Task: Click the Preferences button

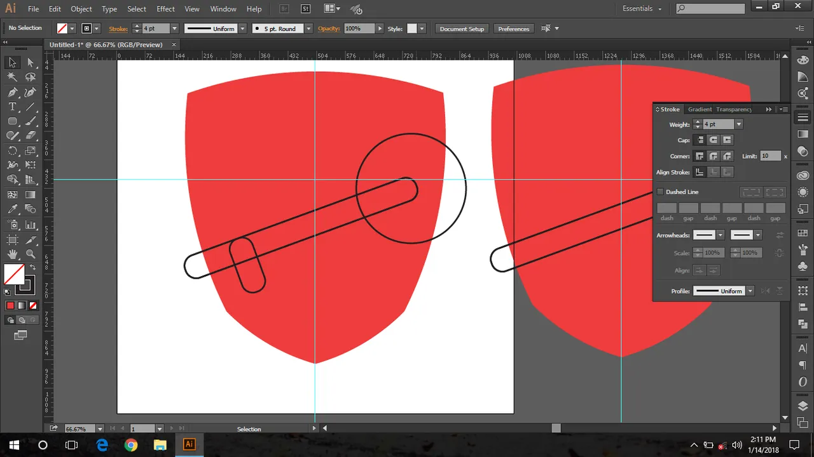Action: pyautogui.click(x=514, y=29)
